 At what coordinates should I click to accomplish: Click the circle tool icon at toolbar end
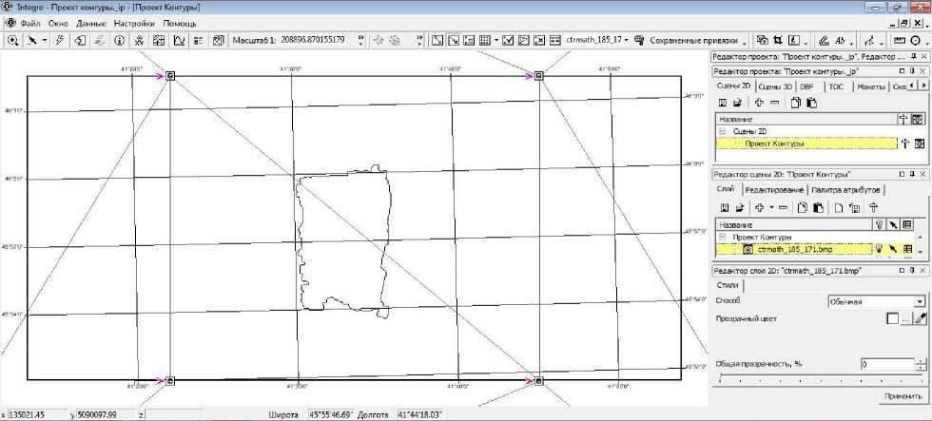click(916, 40)
